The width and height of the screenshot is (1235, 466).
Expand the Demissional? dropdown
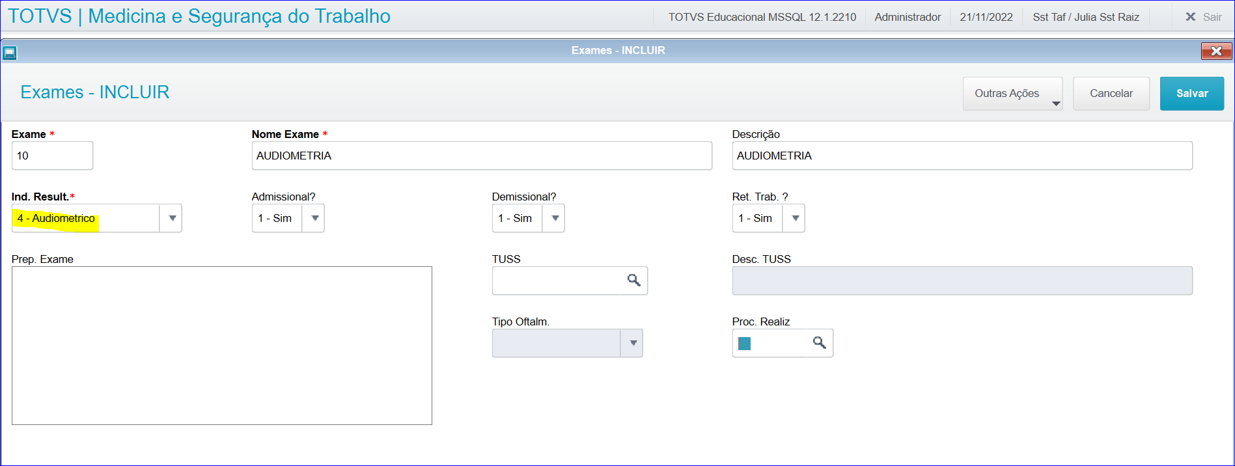(x=555, y=218)
